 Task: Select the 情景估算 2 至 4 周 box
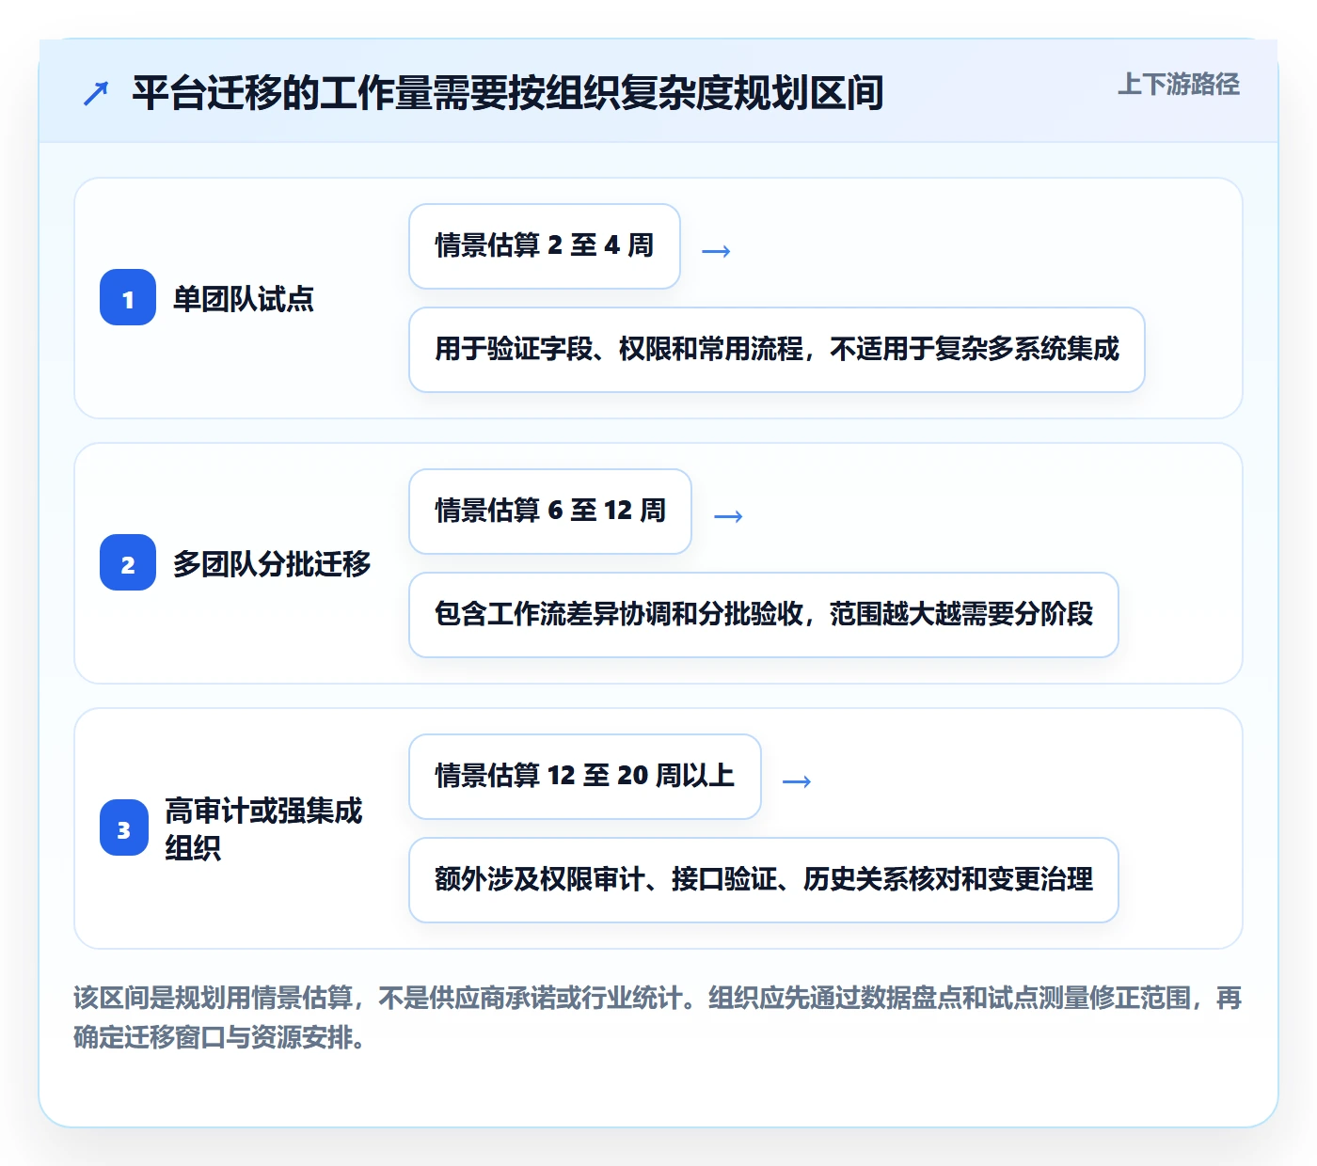[545, 246]
